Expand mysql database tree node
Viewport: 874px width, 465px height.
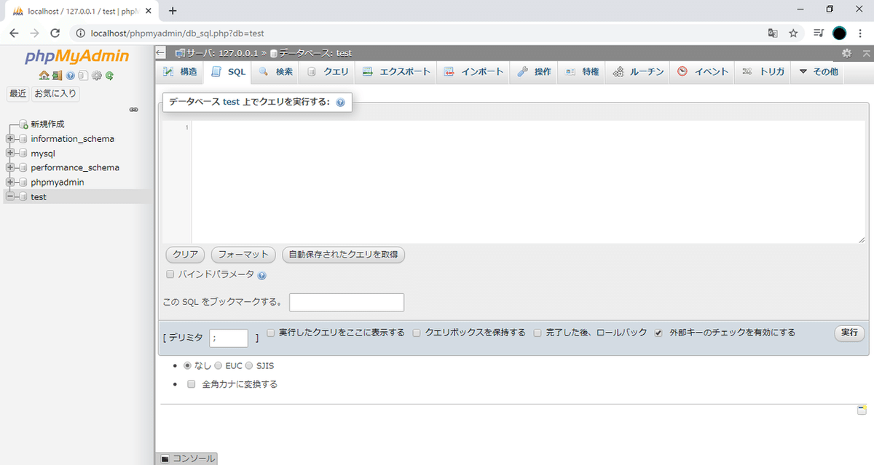pyautogui.click(x=9, y=154)
